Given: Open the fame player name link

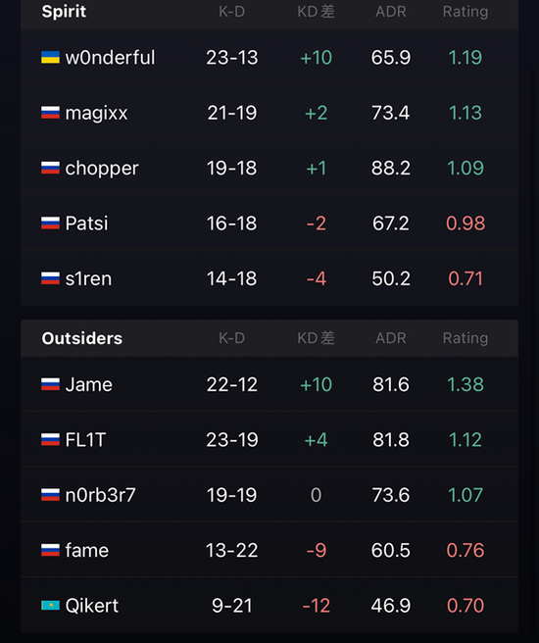Looking at the screenshot, I should [87, 550].
